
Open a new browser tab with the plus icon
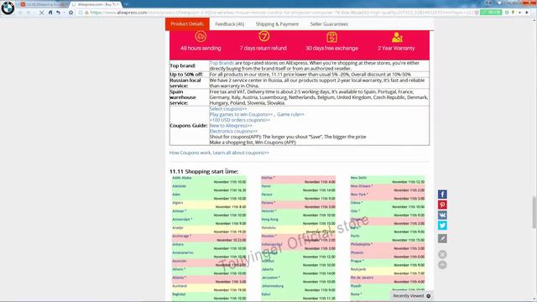126,4
